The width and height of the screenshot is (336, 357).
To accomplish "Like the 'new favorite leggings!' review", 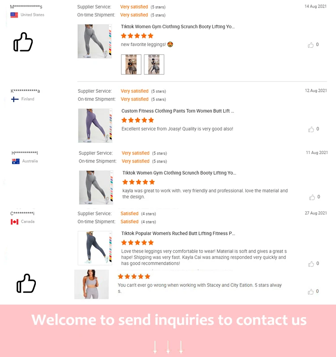I will coord(311,45).
